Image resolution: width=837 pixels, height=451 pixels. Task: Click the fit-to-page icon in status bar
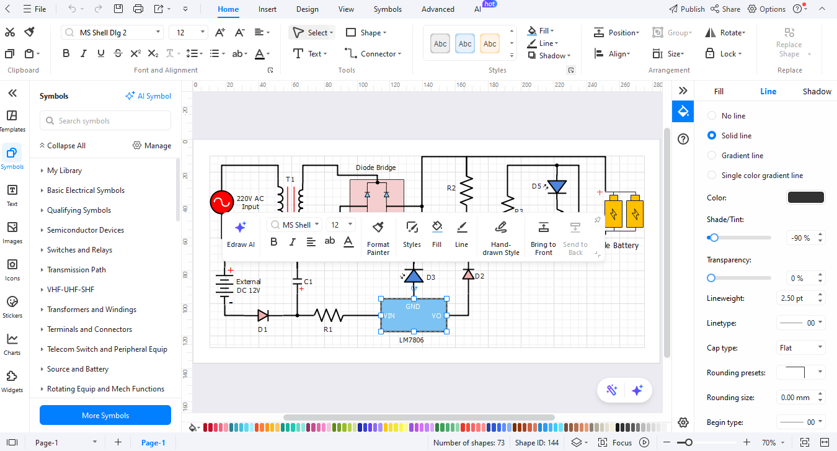point(805,442)
